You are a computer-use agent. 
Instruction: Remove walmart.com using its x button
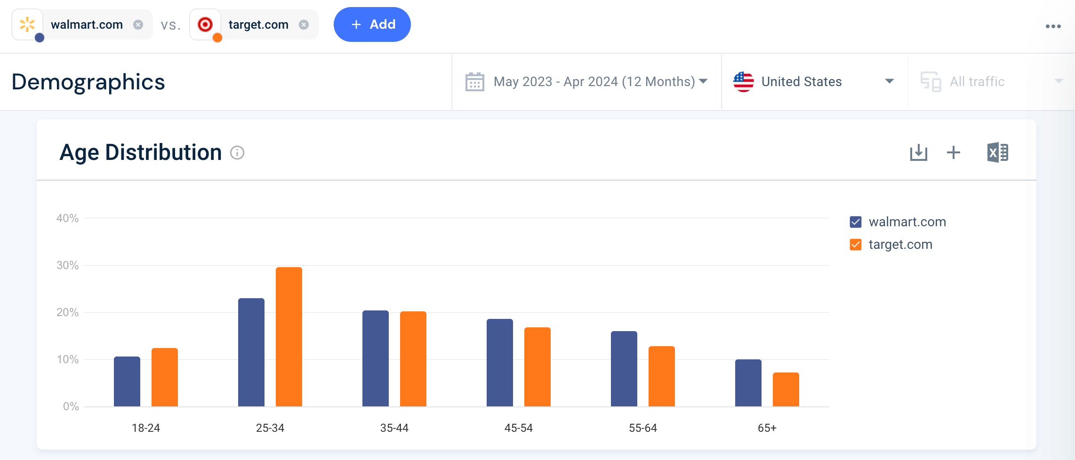click(x=137, y=24)
